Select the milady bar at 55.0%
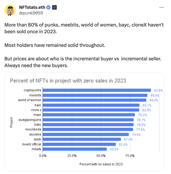This screenshot has height=174, width=171. pyautogui.click(x=75, y=149)
